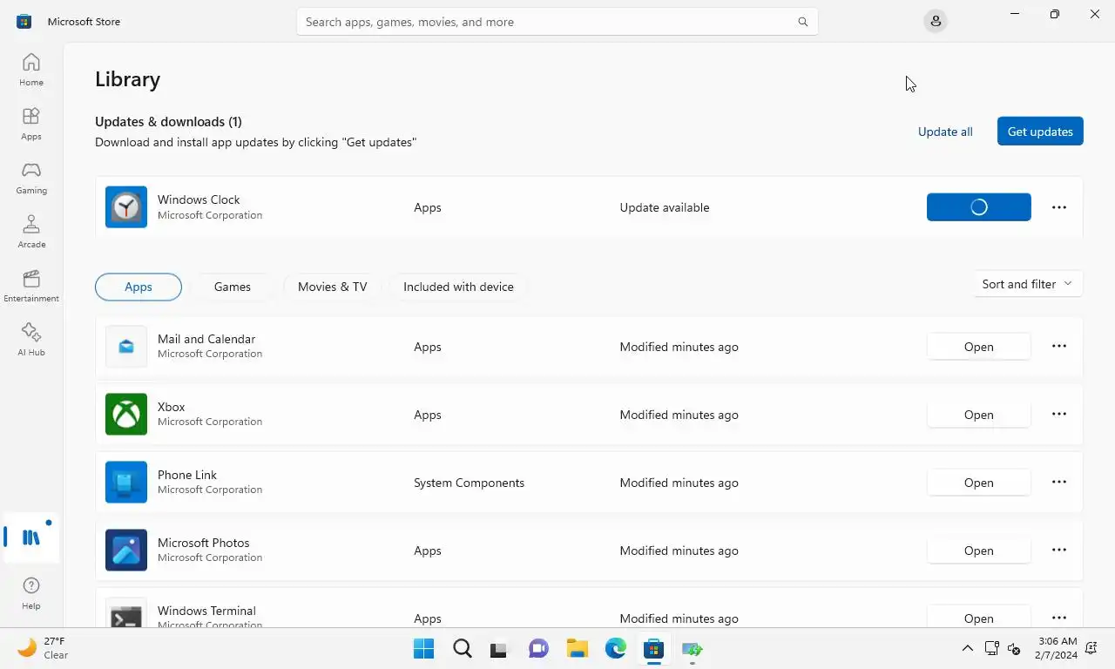Switch to Included with device tab
This screenshot has width=1115, height=669.
pyautogui.click(x=458, y=287)
